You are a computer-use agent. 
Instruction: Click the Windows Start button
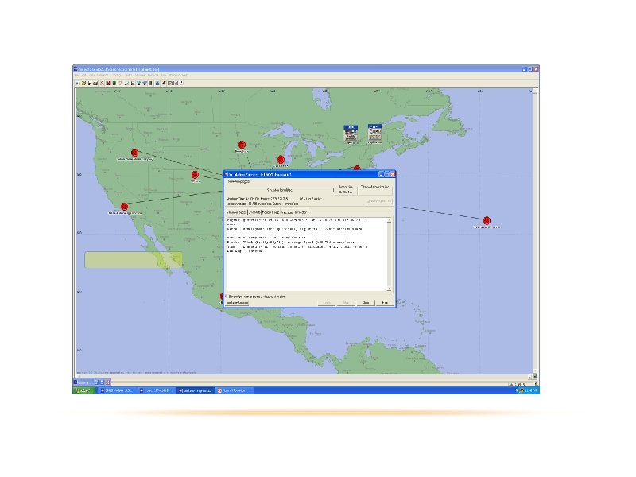tap(84, 390)
